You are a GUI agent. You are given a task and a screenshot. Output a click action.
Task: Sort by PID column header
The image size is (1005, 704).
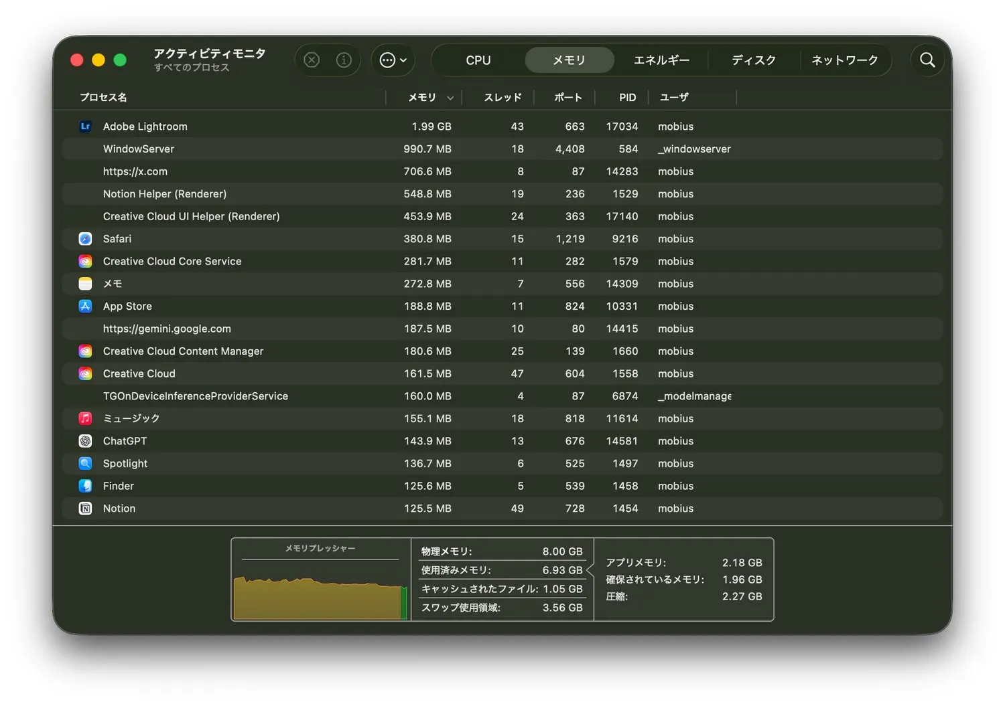pyautogui.click(x=627, y=98)
